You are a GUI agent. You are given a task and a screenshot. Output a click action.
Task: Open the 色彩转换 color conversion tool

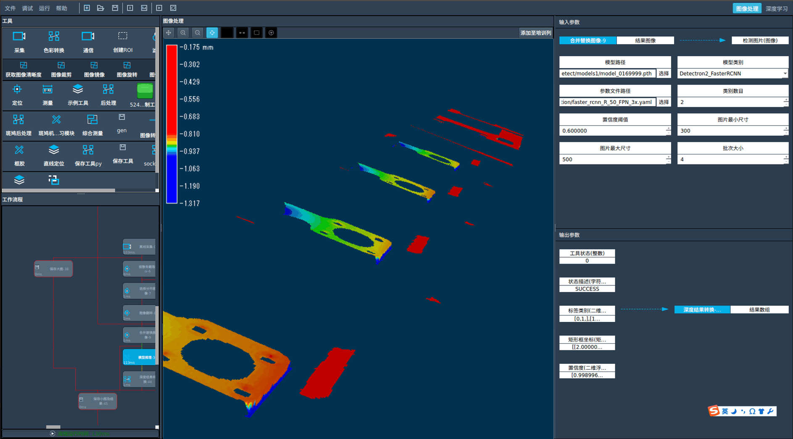[54, 42]
